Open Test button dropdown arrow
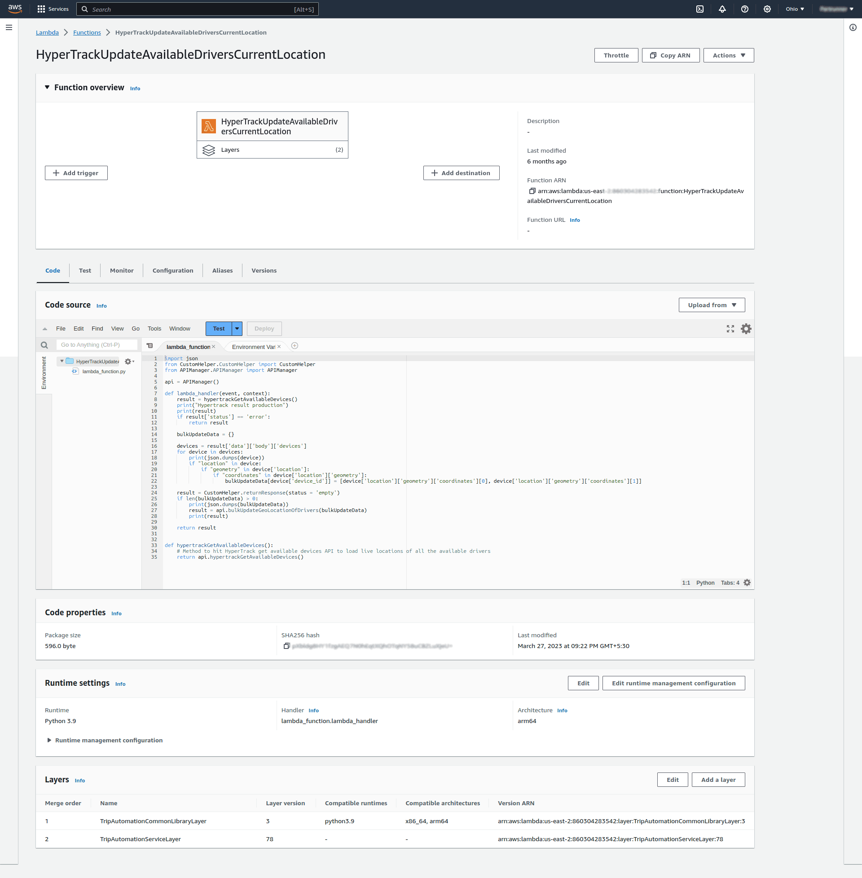 (237, 329)
